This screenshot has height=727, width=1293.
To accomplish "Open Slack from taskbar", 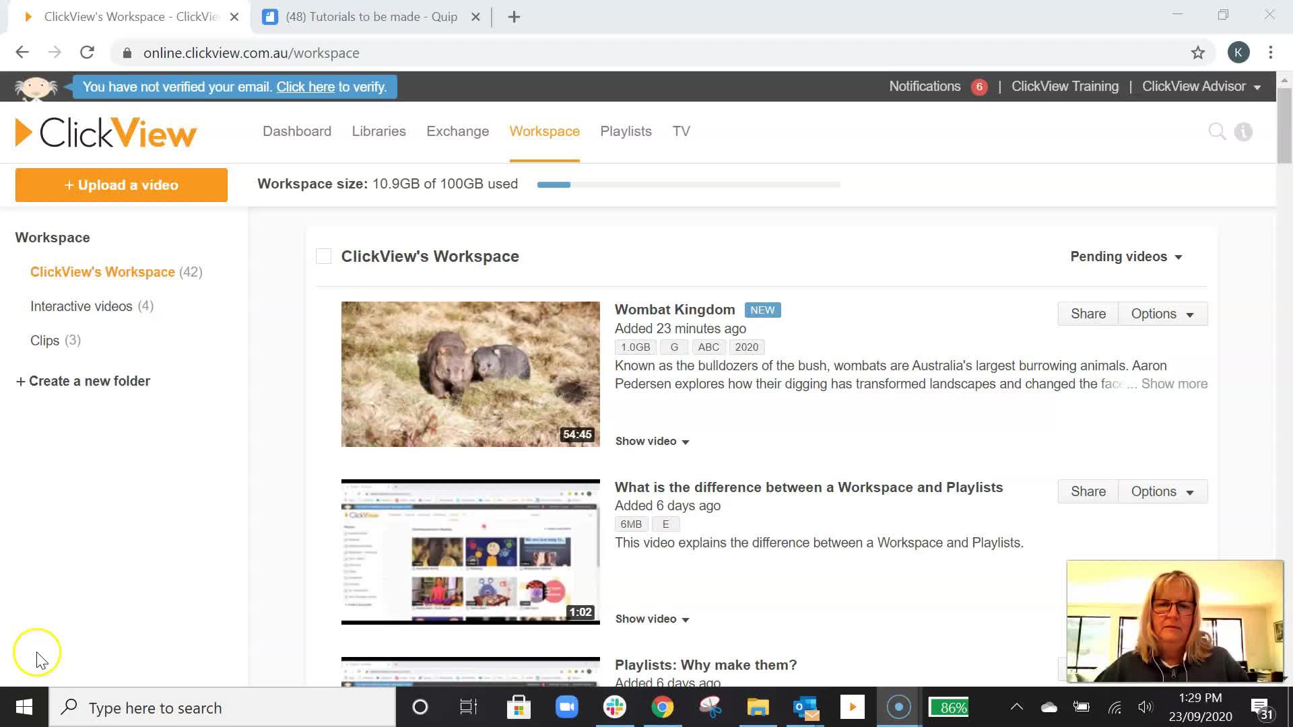I will pos(614,707).
